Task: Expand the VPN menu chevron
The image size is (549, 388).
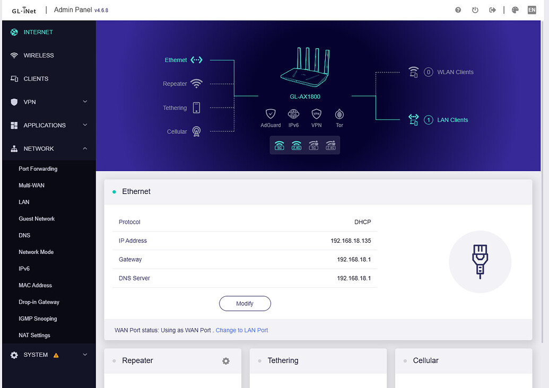Action: coord(85,101)
